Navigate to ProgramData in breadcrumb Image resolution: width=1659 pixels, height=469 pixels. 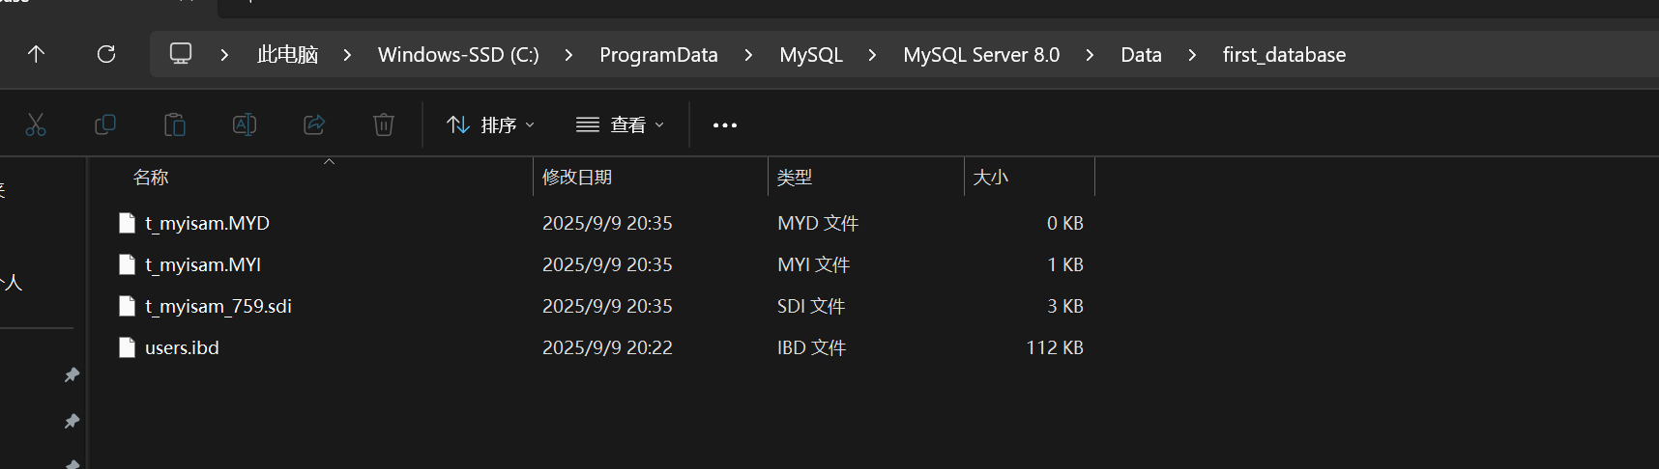(658, 55)
